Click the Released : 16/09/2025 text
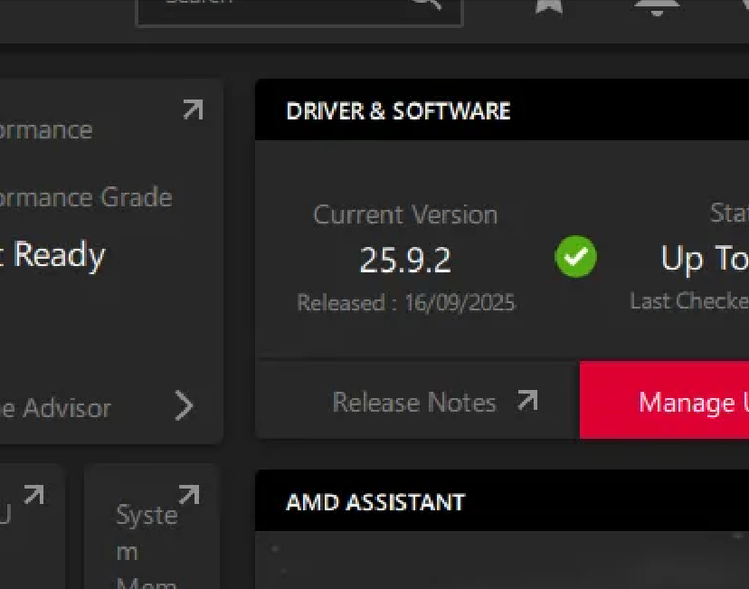Image resolution: width=749 pixels, height=589 pixels. [x=405, y=302]
